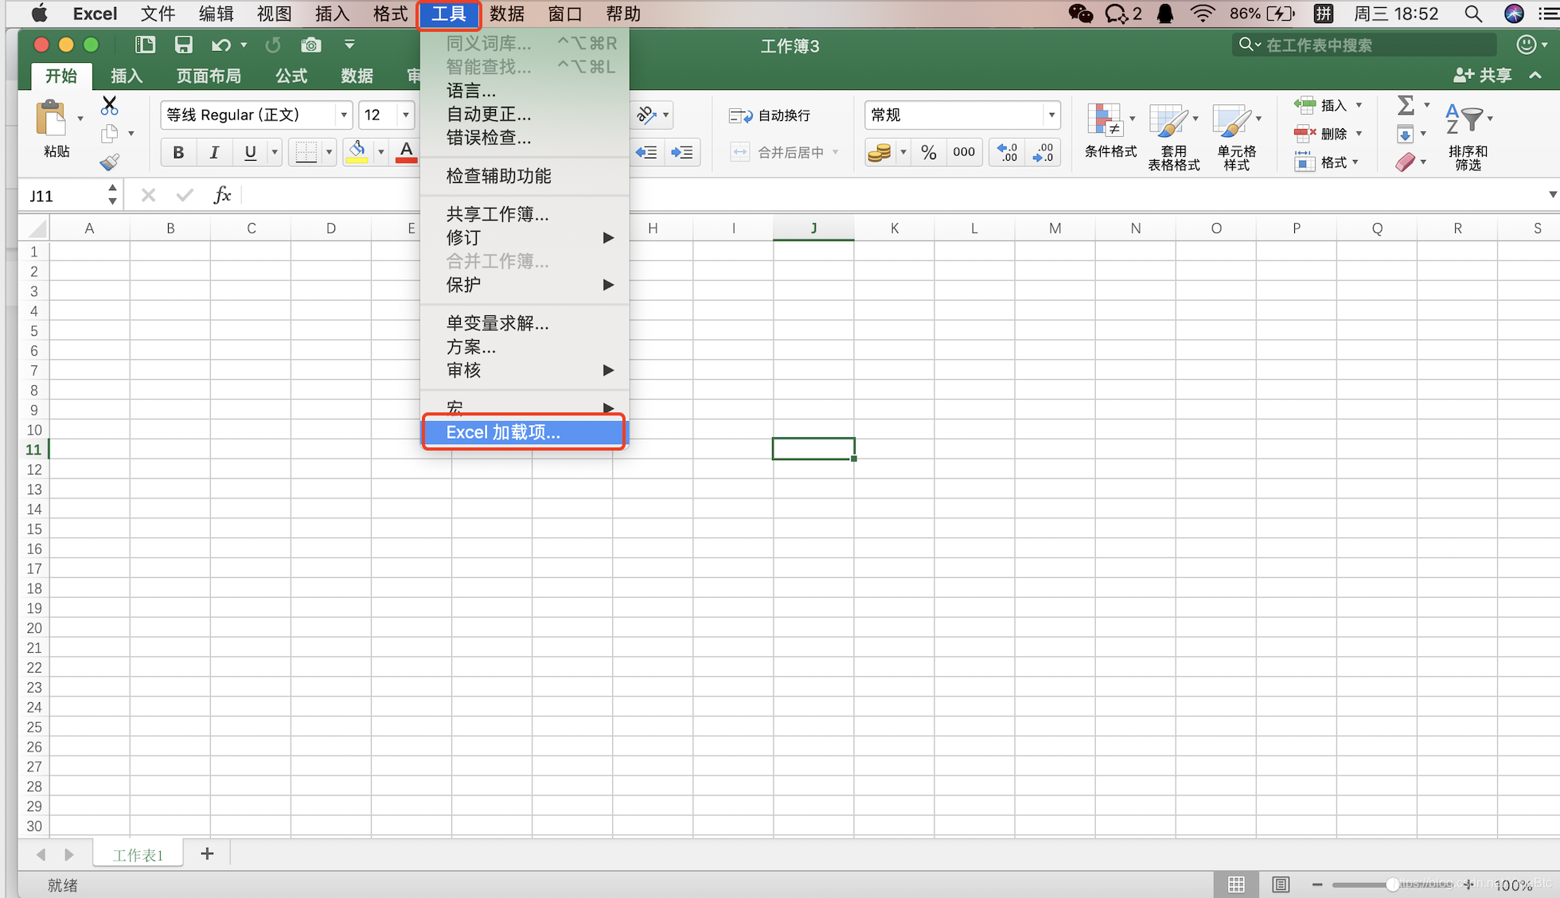Switch to 页面布局 ribbon tab
This screenshot has width=1560, height=898.
coord(208,76)
